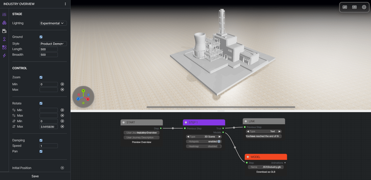Toggle the Hotspots switch in Step 1 node
This screenshot has height=180, width=371.
(219, 142)
